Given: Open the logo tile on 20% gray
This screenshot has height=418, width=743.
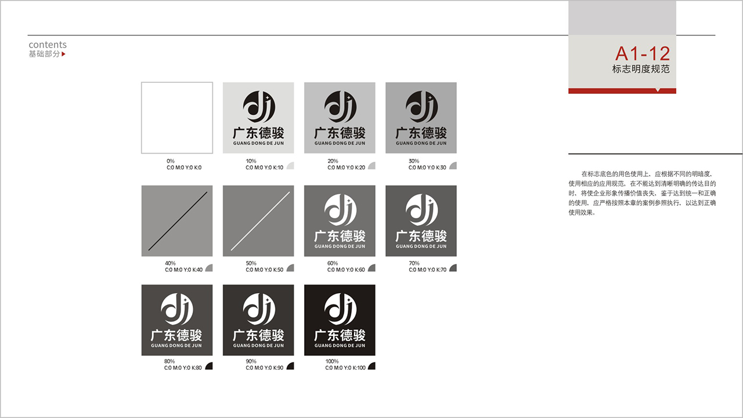Looking at the screenshot, I should click(340, 118).
